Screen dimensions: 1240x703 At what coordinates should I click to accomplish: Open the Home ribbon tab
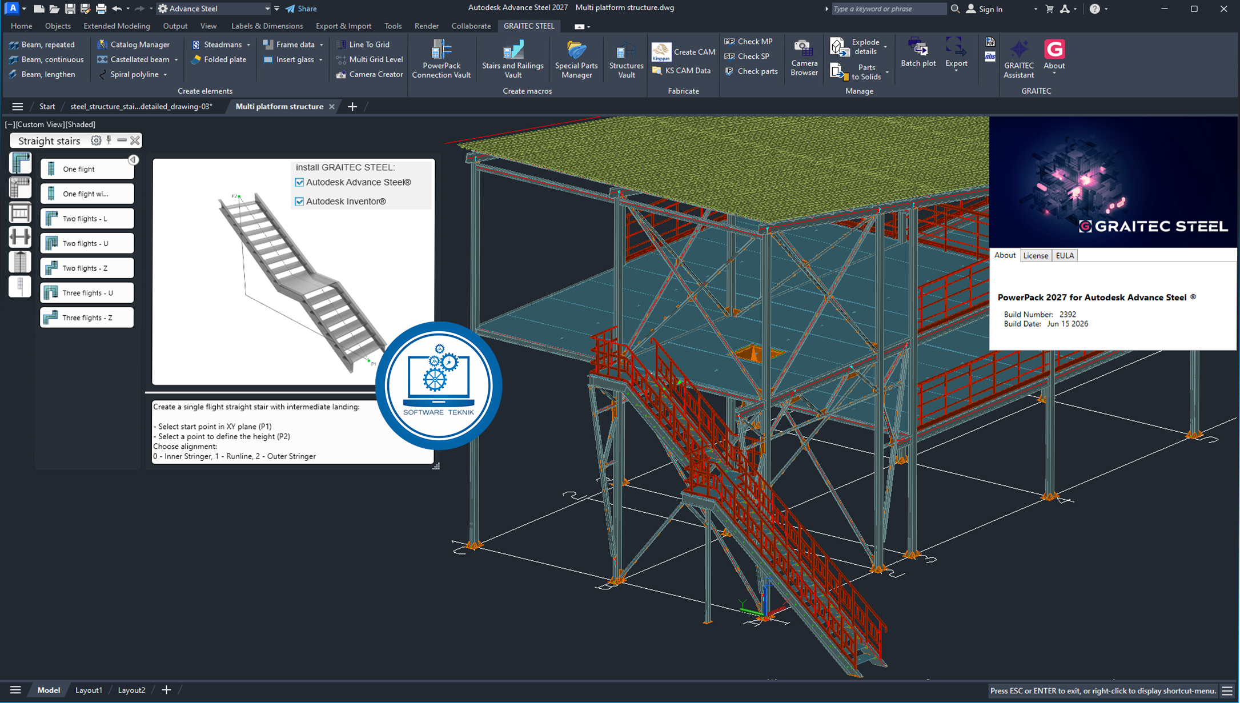click(21, 26)
